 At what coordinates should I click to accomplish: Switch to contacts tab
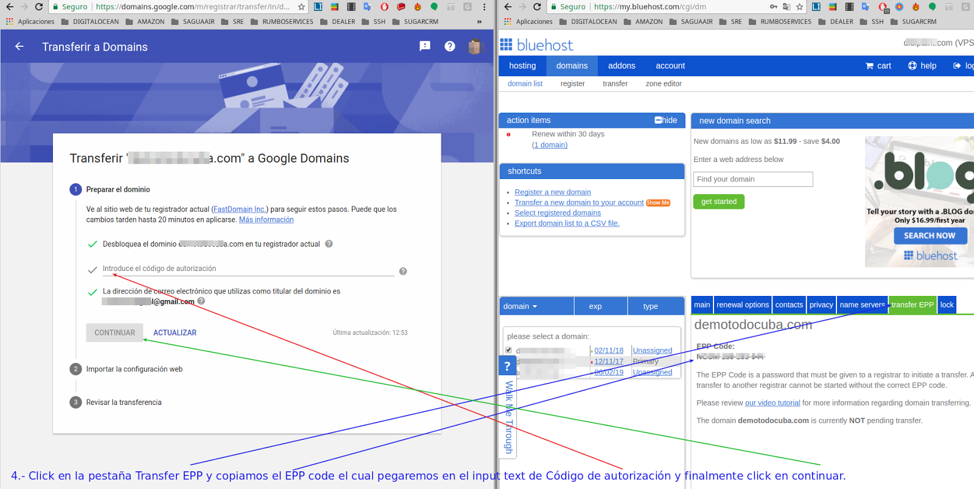789,305
